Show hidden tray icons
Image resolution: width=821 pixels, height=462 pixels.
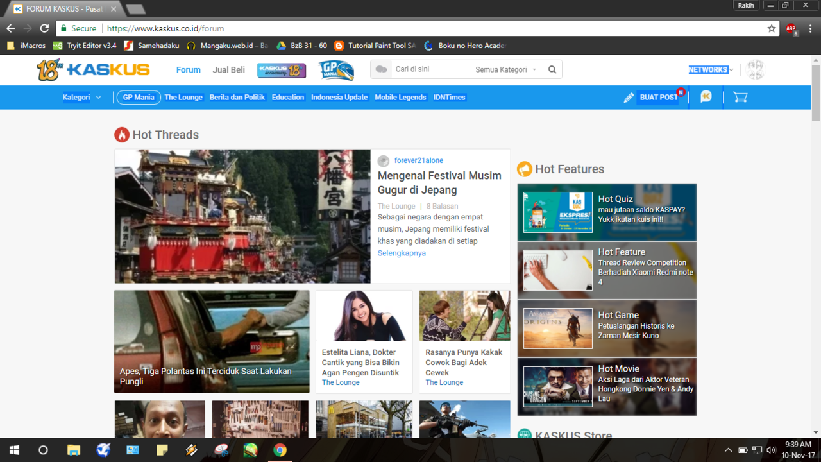point(728,450)
